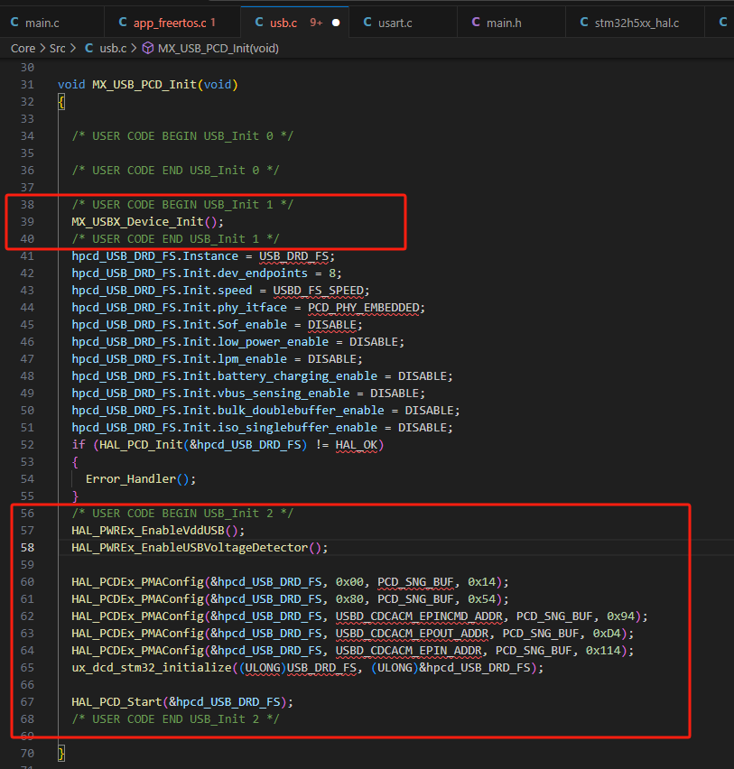
Task: Click 'USER CODE BEGIN USB_Init 1' comment
Action: tap(182, 205)
